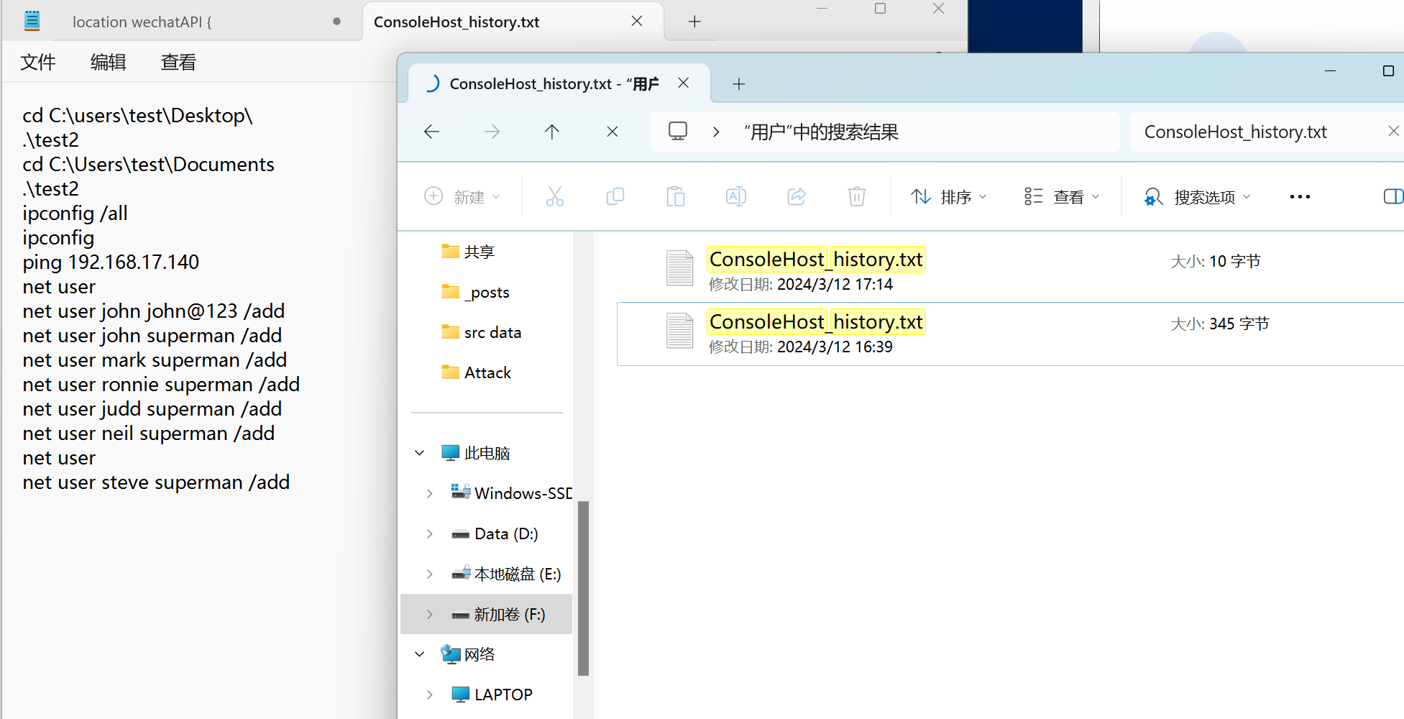1404x719 pixels.
Task: Select the 345 字节 ConsoleHost_history.txt file
Action: tap(1010, 334)
